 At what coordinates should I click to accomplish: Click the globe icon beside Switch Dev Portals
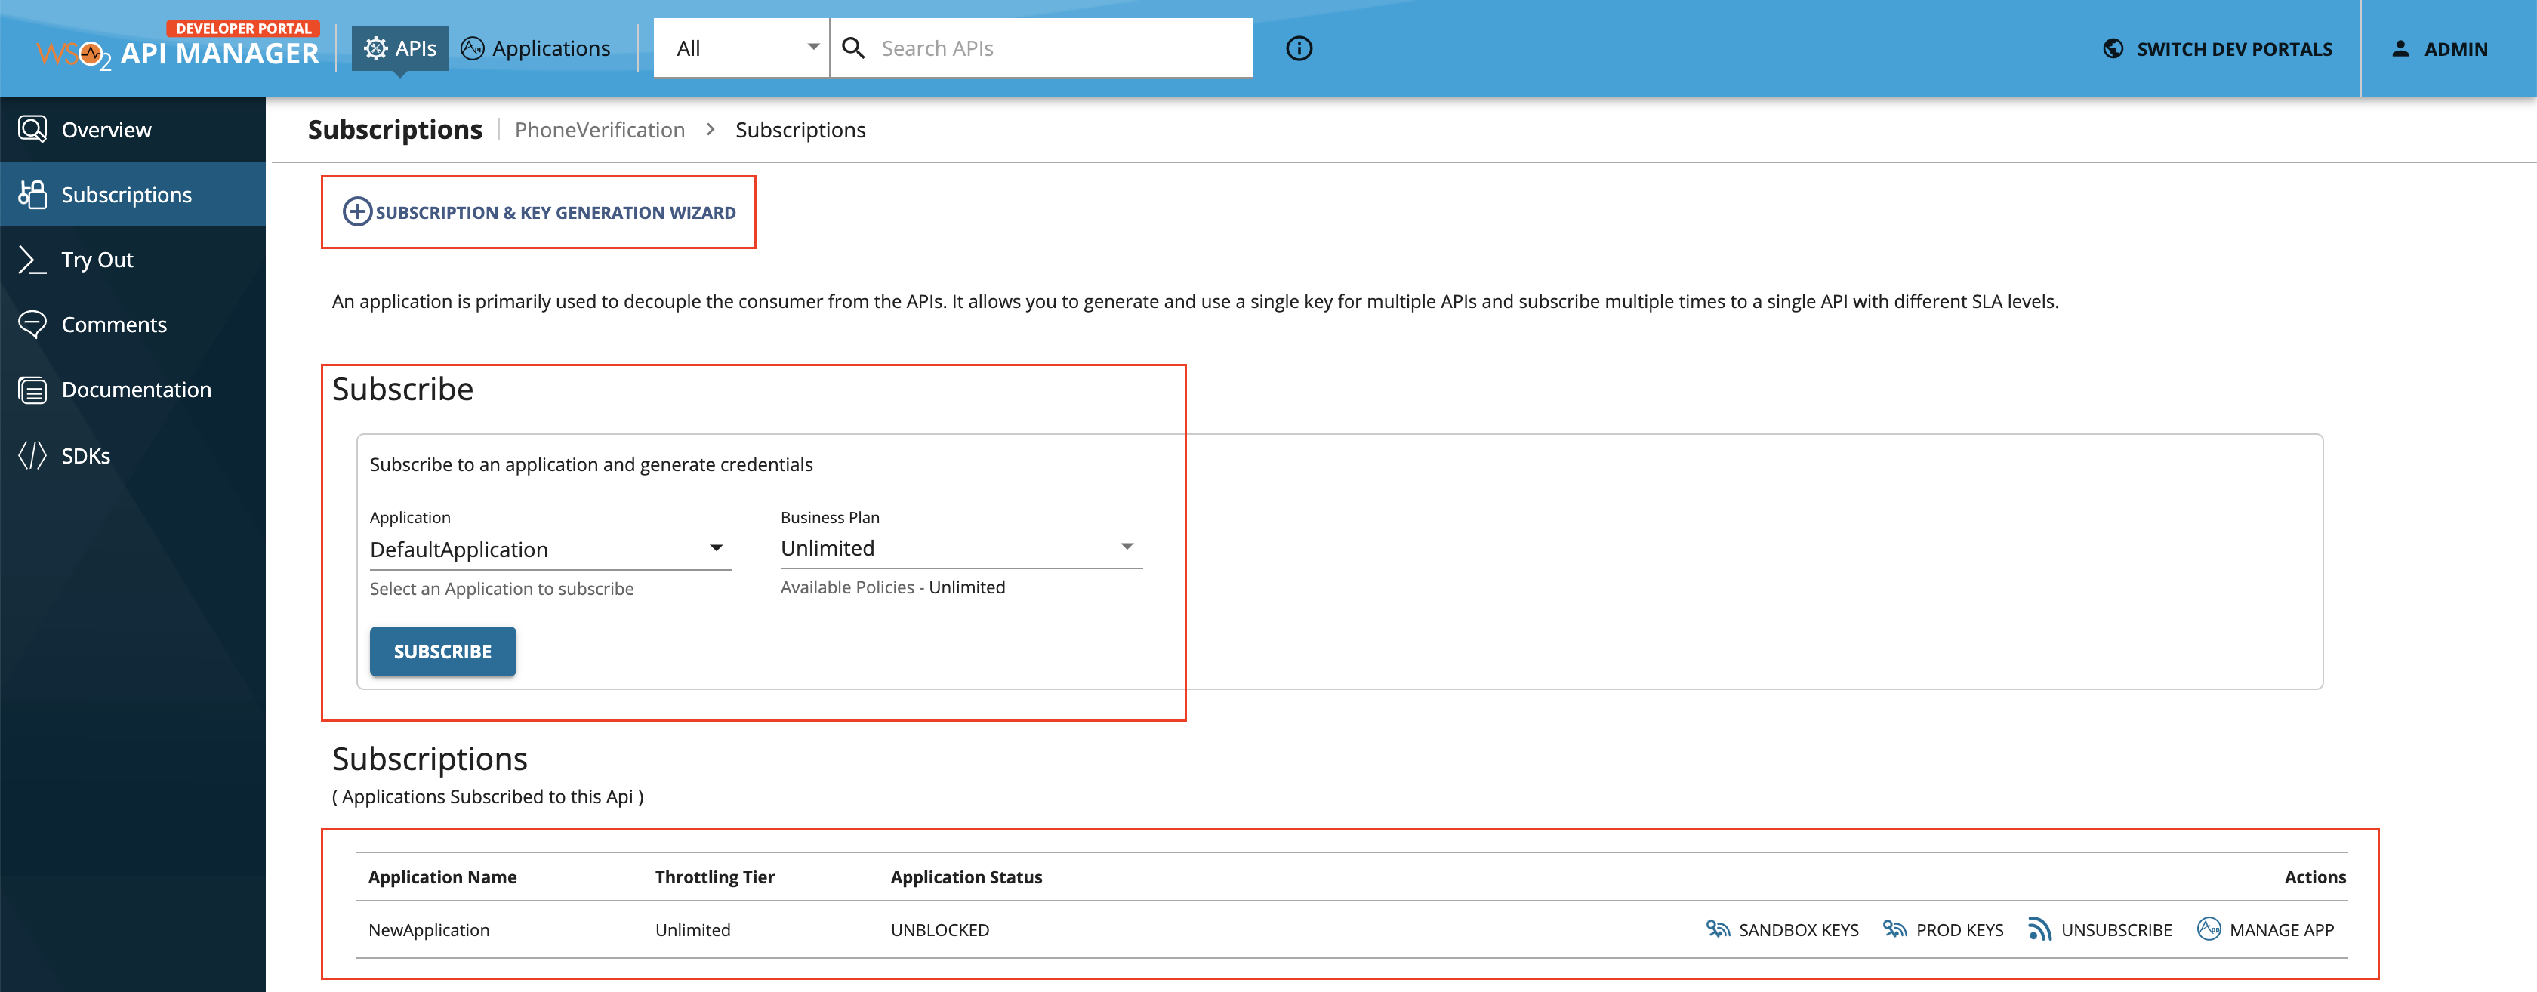(x=2113, y=48)
